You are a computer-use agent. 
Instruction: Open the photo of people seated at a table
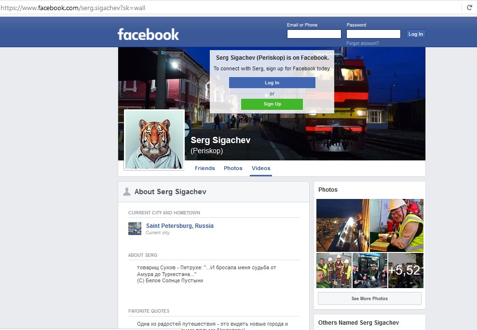pyautogui.click(x=370, y=270)
